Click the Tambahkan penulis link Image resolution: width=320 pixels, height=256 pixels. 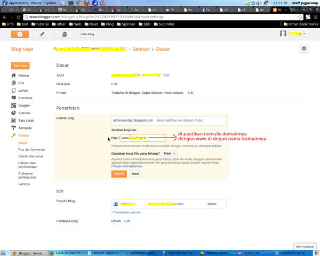pos(126,212)
